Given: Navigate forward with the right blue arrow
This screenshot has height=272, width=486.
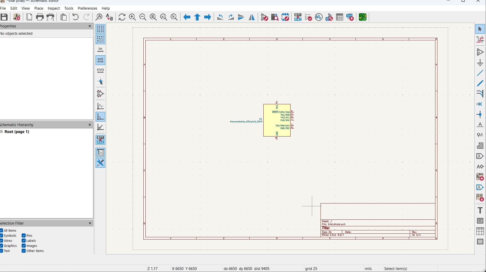Looking at the screenshot, I should tap(208, 17).
